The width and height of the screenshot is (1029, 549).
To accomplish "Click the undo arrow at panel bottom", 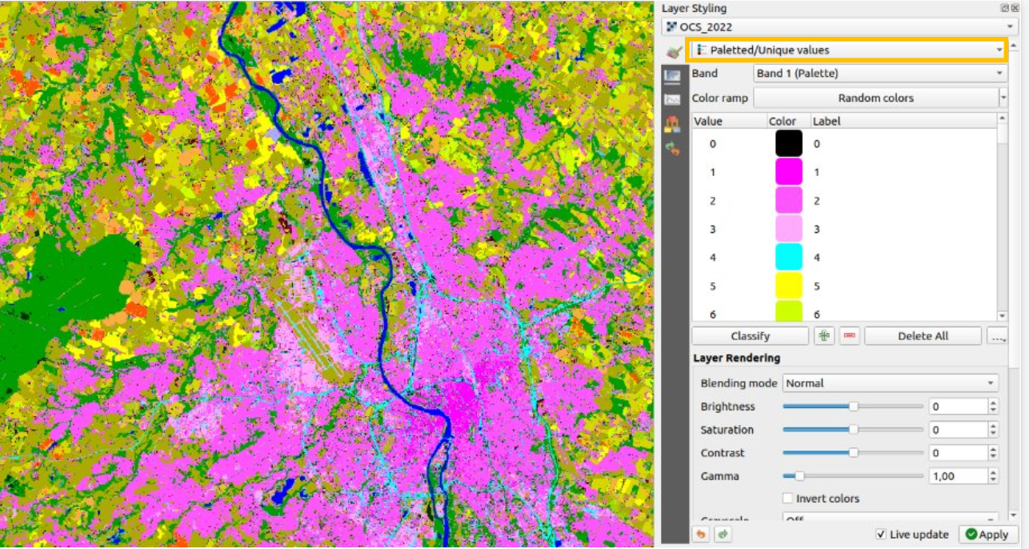I will [702, 534].
